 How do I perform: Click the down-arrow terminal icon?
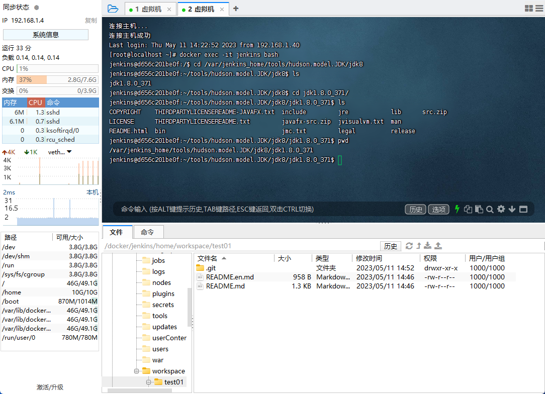pyautogui.click(x=512, y=209)
